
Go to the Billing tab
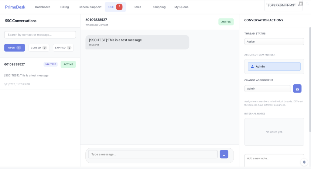click(x=64, y=7)
